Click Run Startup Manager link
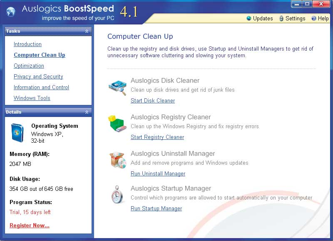 point(157,208)
